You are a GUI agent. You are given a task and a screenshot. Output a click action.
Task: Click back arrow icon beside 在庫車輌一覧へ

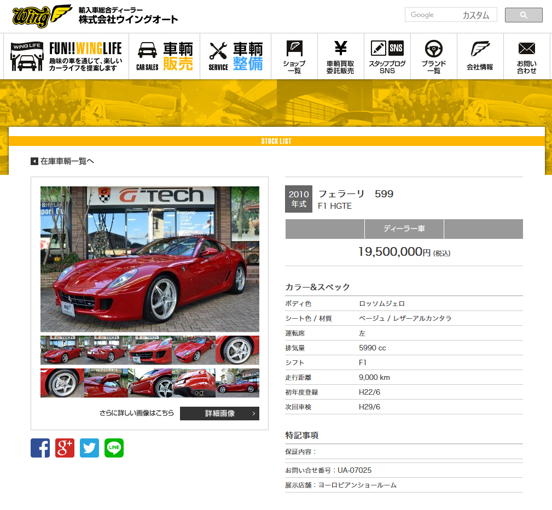coord(34,161)
